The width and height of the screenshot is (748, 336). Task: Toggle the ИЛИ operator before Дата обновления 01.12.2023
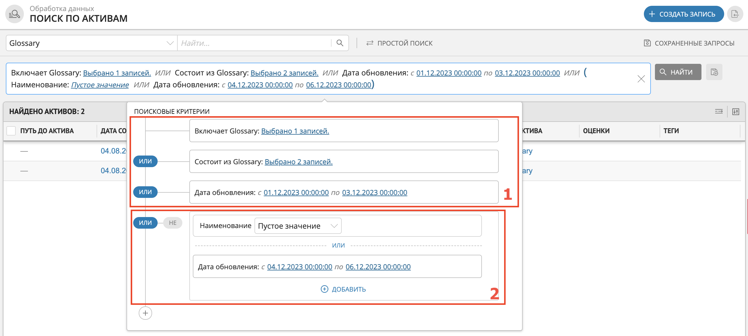(x=145, y=192)
